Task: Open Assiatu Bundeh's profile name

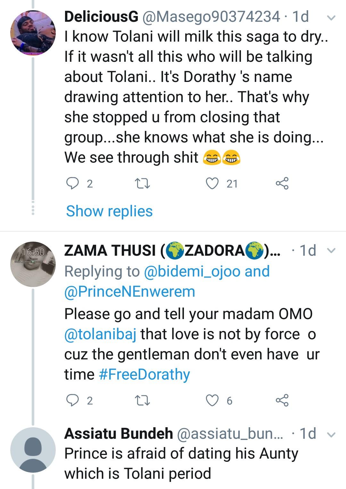Action: coord(119,434)
